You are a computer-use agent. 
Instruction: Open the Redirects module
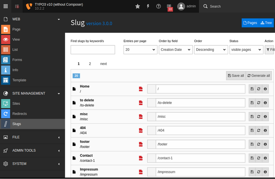[20, 114]
